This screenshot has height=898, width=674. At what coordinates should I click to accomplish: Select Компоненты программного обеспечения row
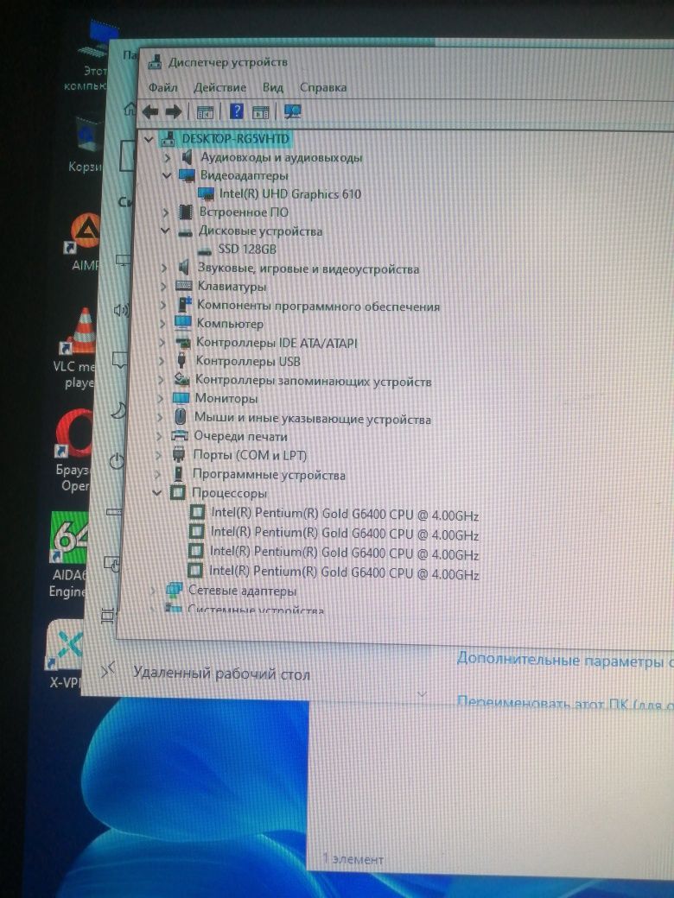point(318,306)
